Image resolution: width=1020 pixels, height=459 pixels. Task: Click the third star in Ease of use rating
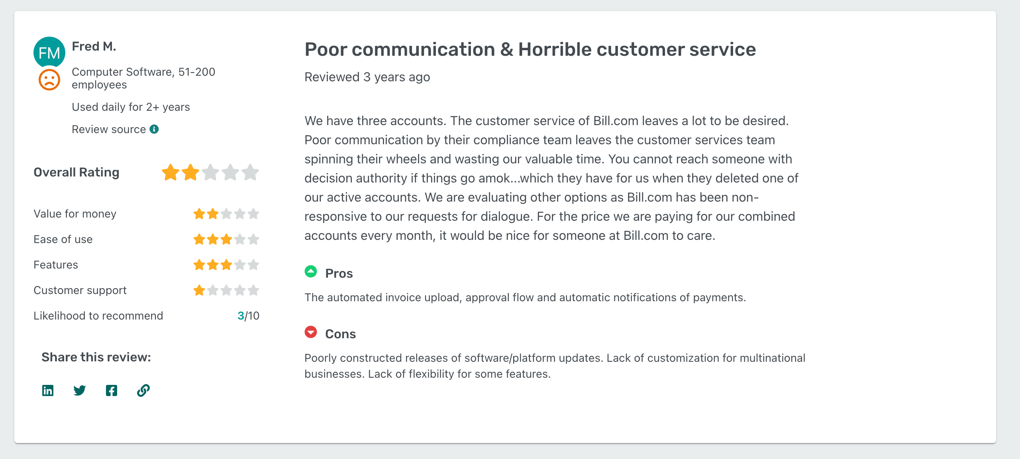coord(226,239)
